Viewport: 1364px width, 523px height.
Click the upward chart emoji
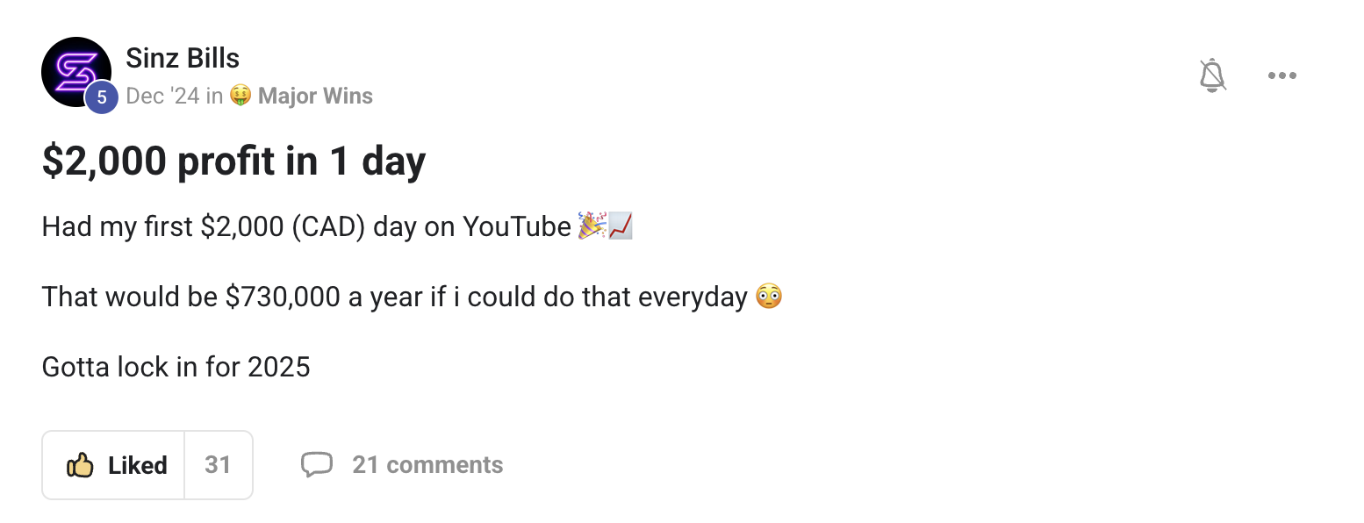[x=621, y=226]
